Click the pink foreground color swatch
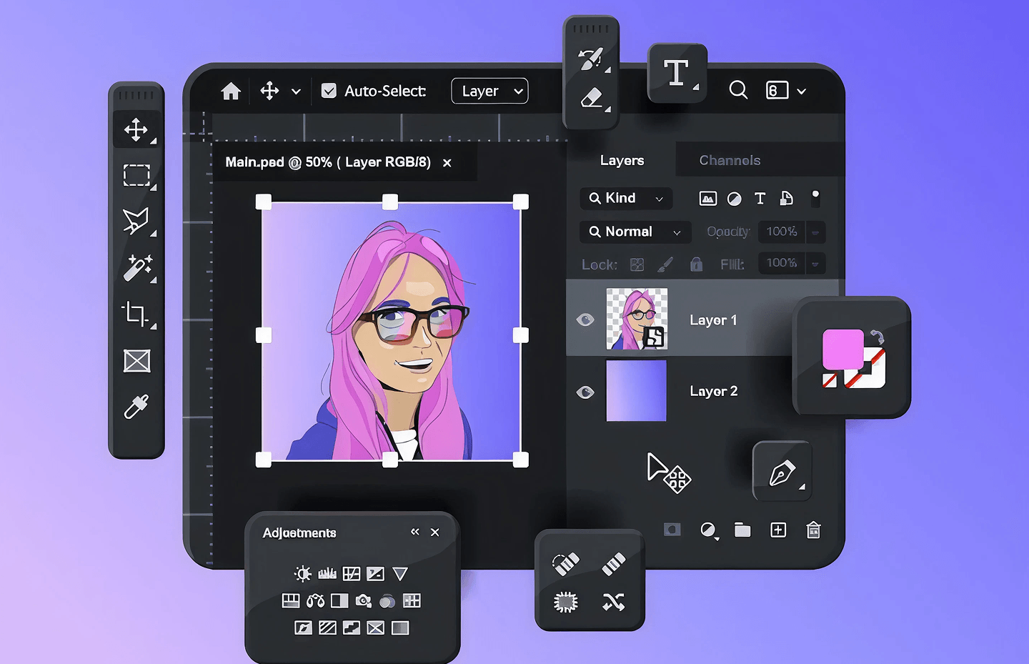 (x=842, y=349)
